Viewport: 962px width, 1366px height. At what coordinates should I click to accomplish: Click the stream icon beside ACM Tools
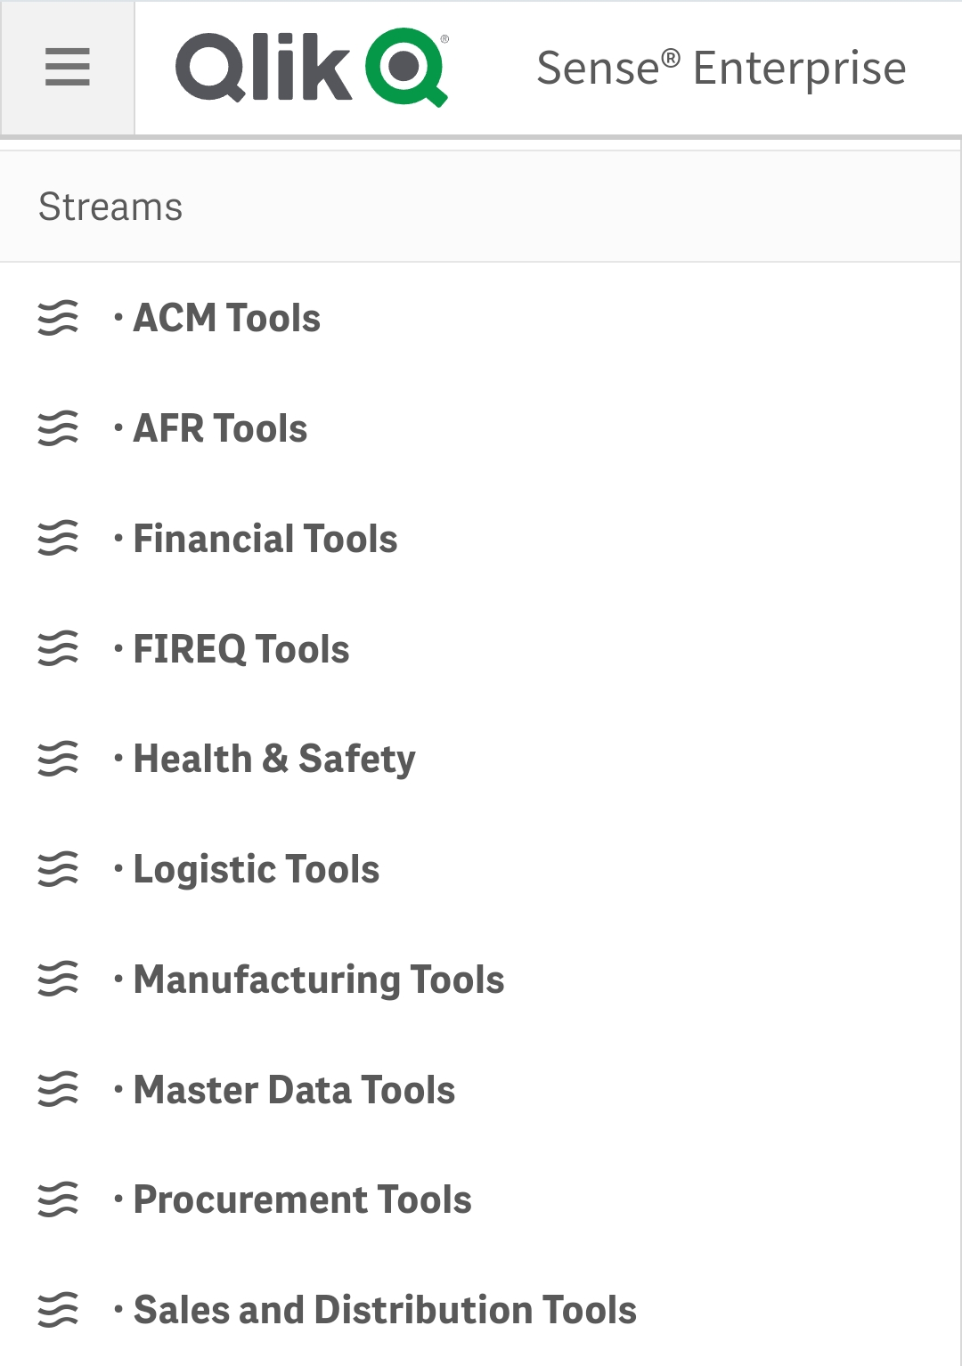(x=58, y=318)
